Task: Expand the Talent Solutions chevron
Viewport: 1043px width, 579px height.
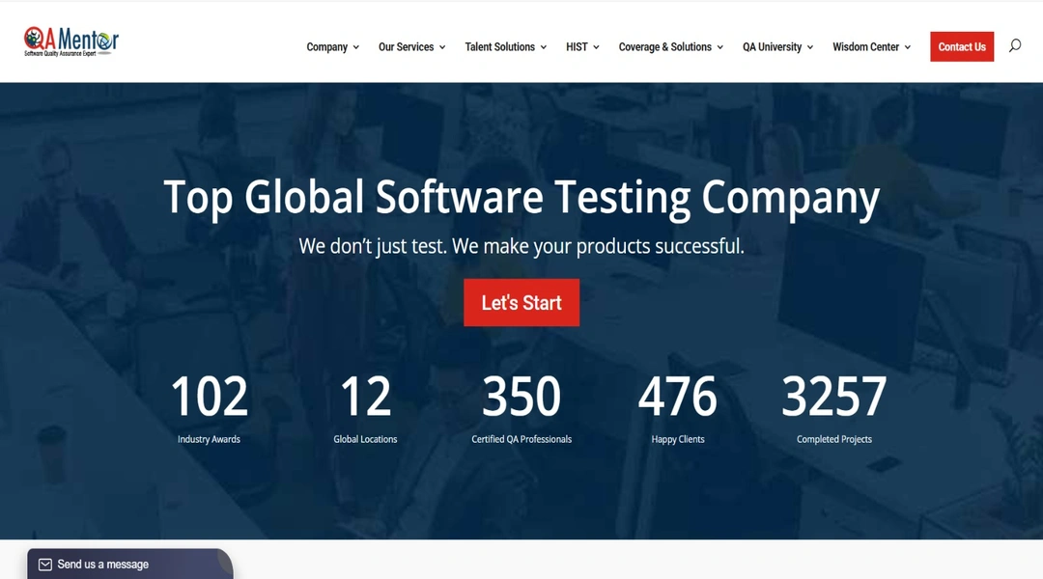Action: 543,46
